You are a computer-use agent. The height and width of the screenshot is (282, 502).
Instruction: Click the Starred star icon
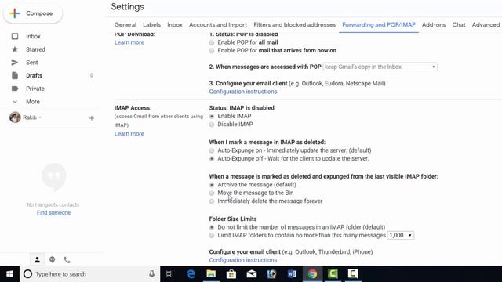point(15,49)
